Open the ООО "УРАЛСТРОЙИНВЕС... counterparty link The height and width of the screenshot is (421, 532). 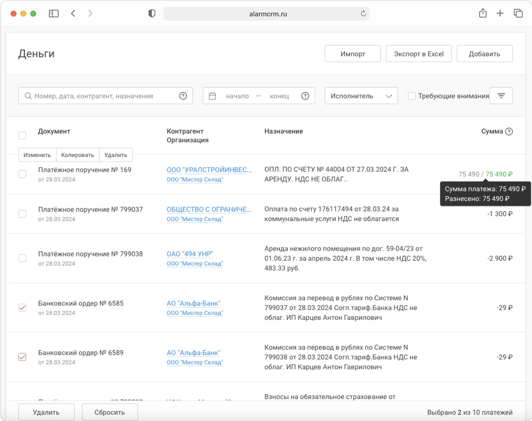click(x=209, y=170)
